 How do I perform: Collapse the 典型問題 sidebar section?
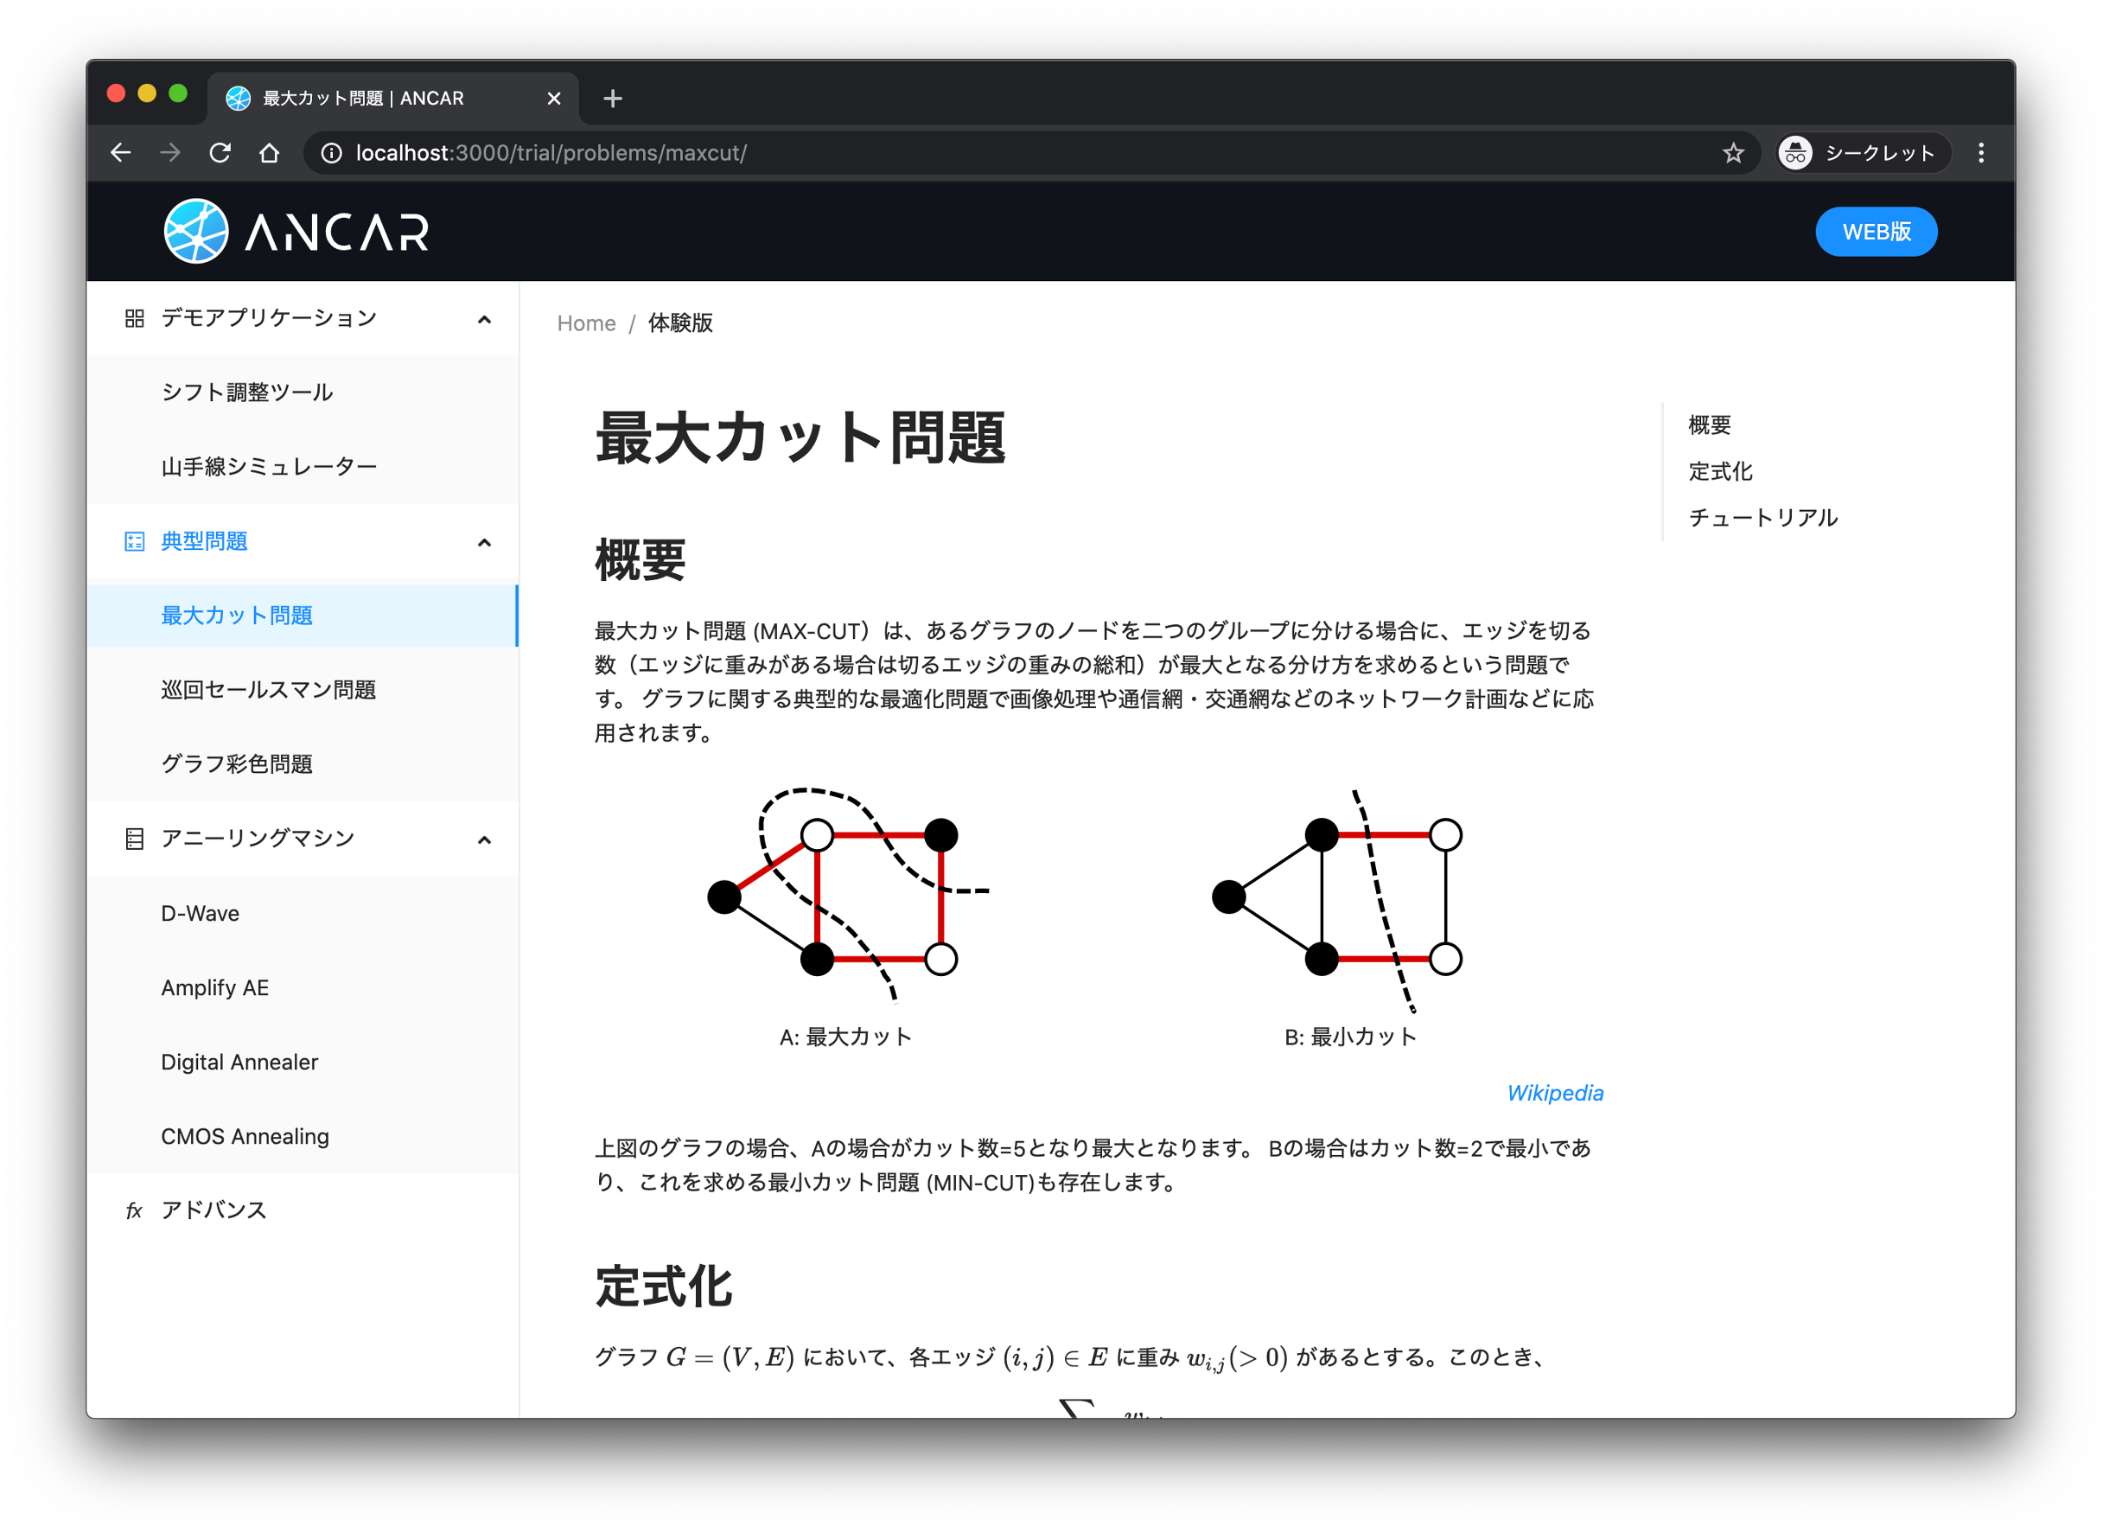pos(484,542)
